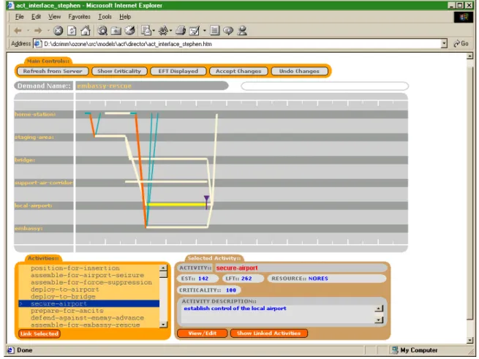
Task: Click the browser Back arrow
Action: pyautogui.click(x=18, y=31)
